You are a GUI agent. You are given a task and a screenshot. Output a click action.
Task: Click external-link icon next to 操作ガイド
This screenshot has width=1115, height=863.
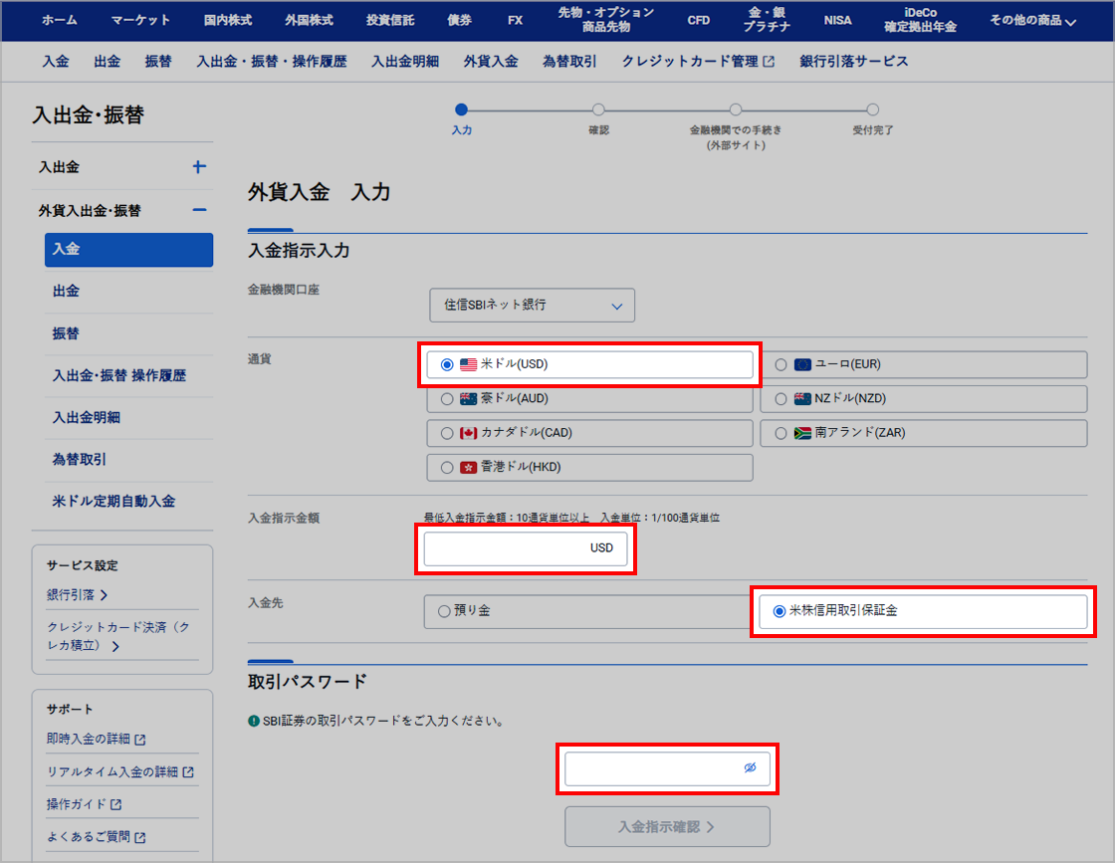pyautogui.click(x=115, y=804)
